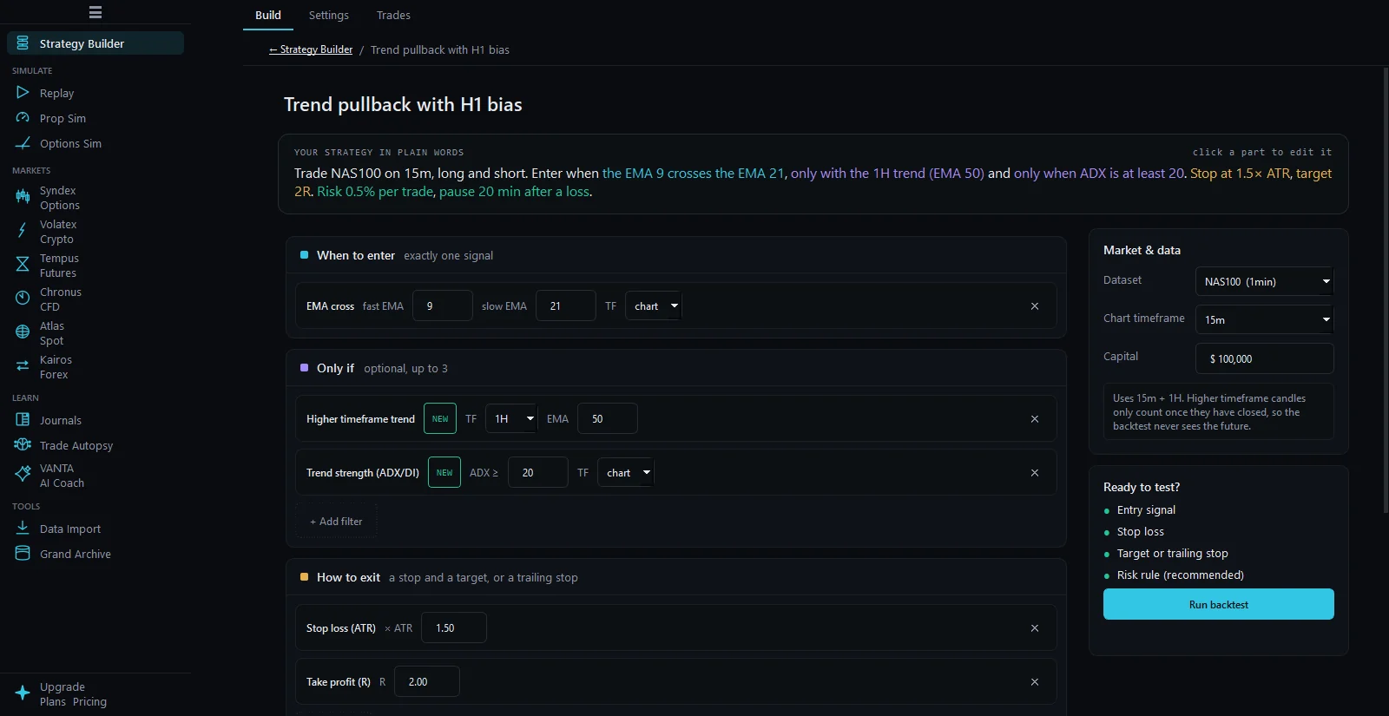The width and height of the screenshot is (1389, 716).
Task: Select Volatex Crypto lightning icon
Action: pyautogui.click(x=23, y=231)
